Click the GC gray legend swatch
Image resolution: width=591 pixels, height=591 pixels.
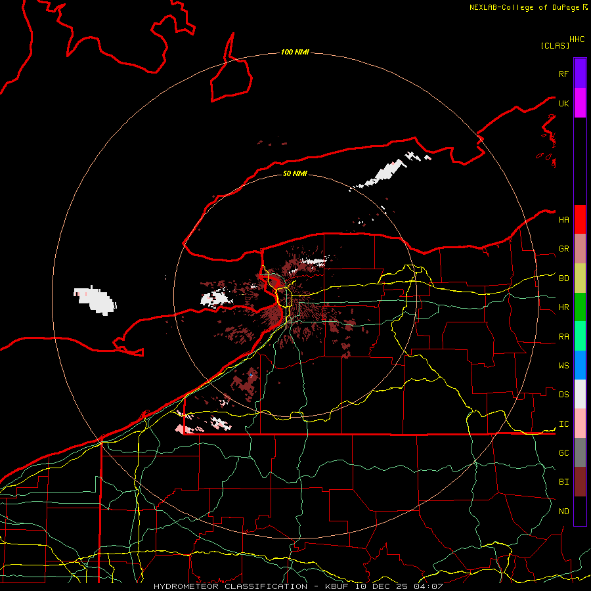pos(580,452)
